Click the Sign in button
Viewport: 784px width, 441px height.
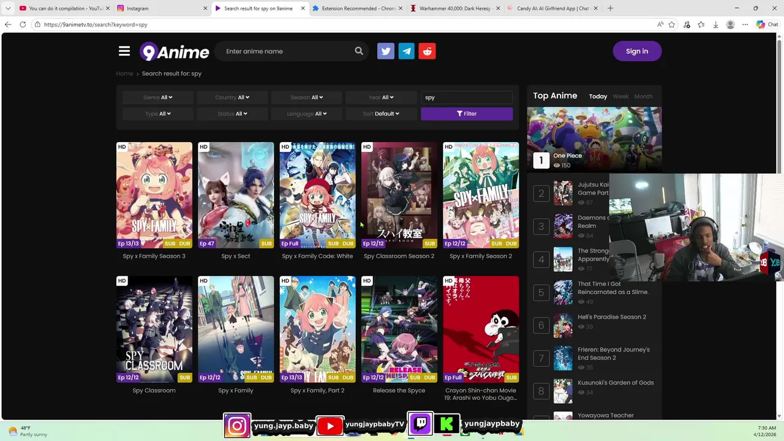(637, 51)
